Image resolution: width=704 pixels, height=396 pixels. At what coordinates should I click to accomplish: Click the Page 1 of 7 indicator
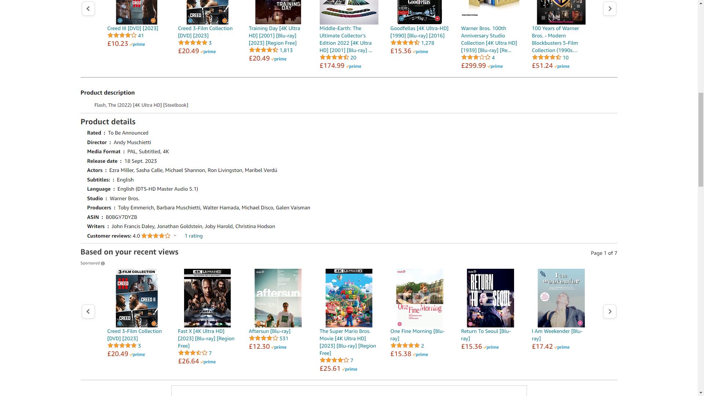click(604, 253)
